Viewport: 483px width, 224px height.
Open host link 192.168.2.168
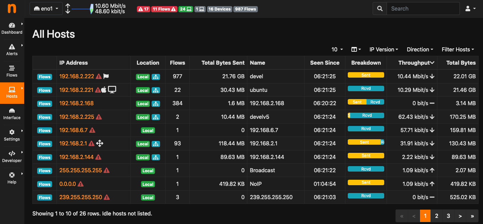(76, 103)
